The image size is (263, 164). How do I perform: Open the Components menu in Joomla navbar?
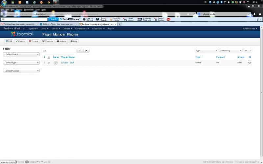click(82, 29)
